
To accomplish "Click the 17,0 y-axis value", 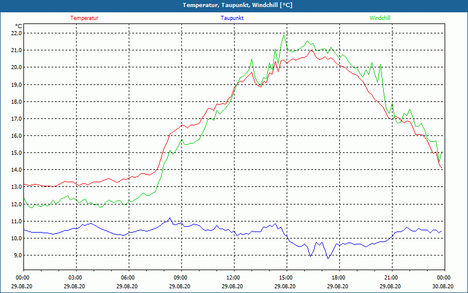I will click(16, 119).
